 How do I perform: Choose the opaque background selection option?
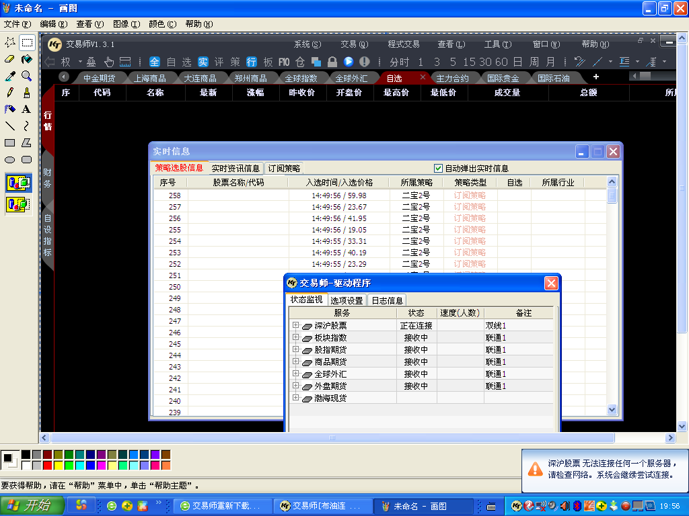coord(18,182)
